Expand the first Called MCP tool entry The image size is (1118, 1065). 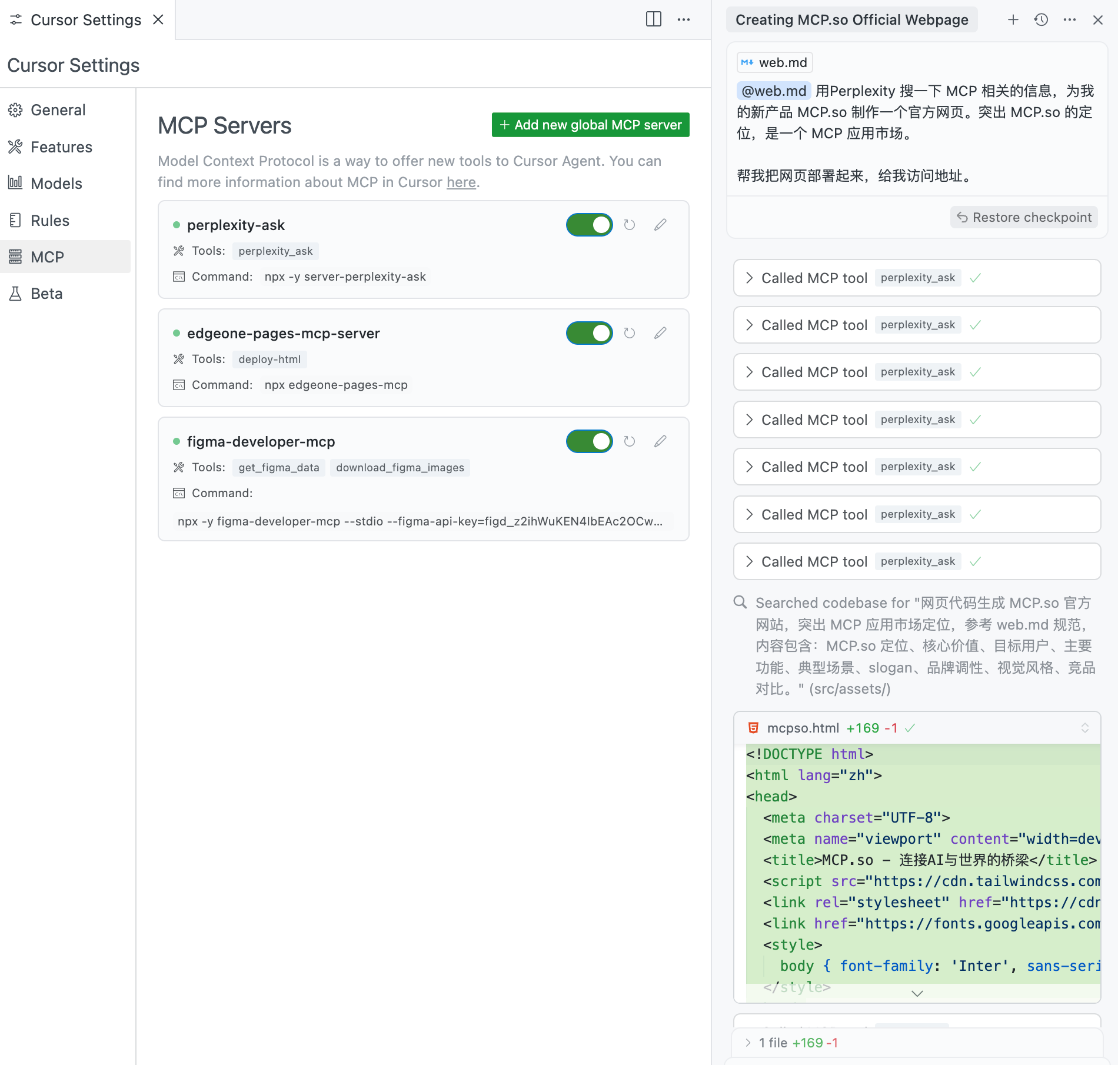click(749, 278)
